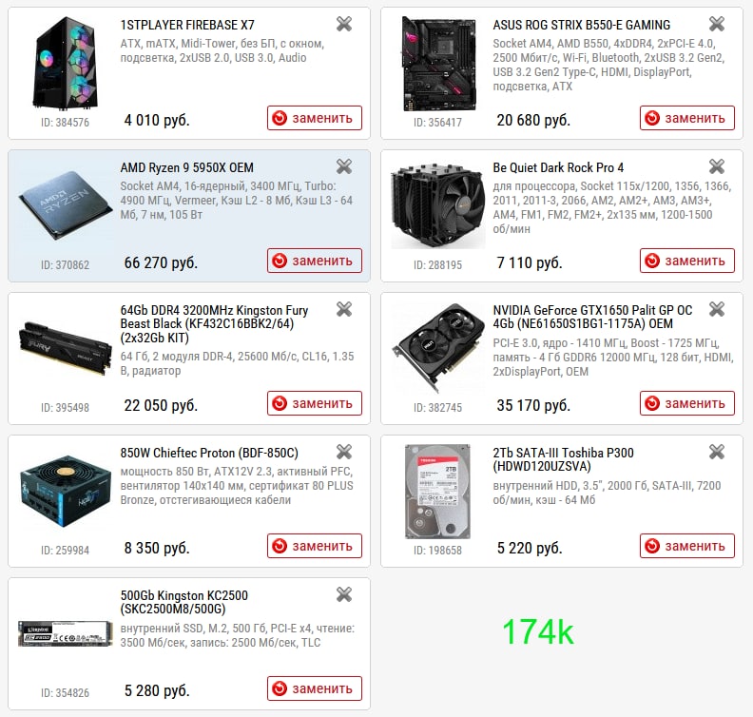Remove Chieftec Proton PSU with X icon
Viewport: 753px width, 717px height.
tap(344, 452)
